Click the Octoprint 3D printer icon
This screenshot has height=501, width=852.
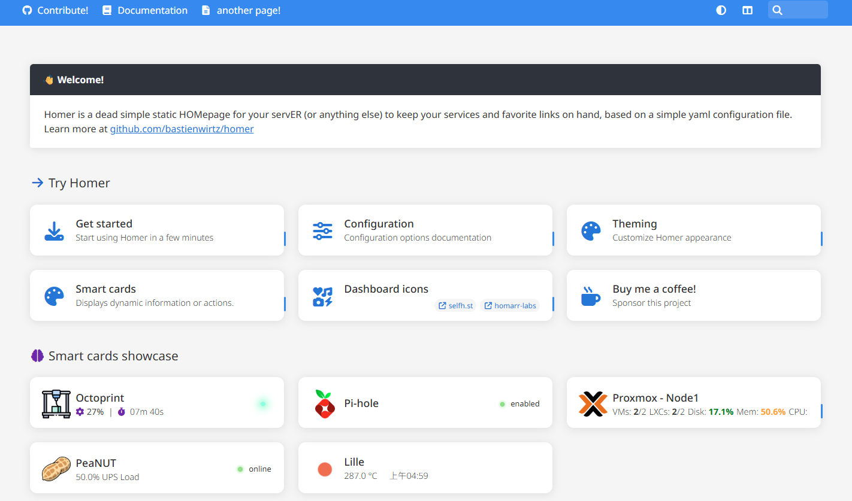[x=56, y=403]
